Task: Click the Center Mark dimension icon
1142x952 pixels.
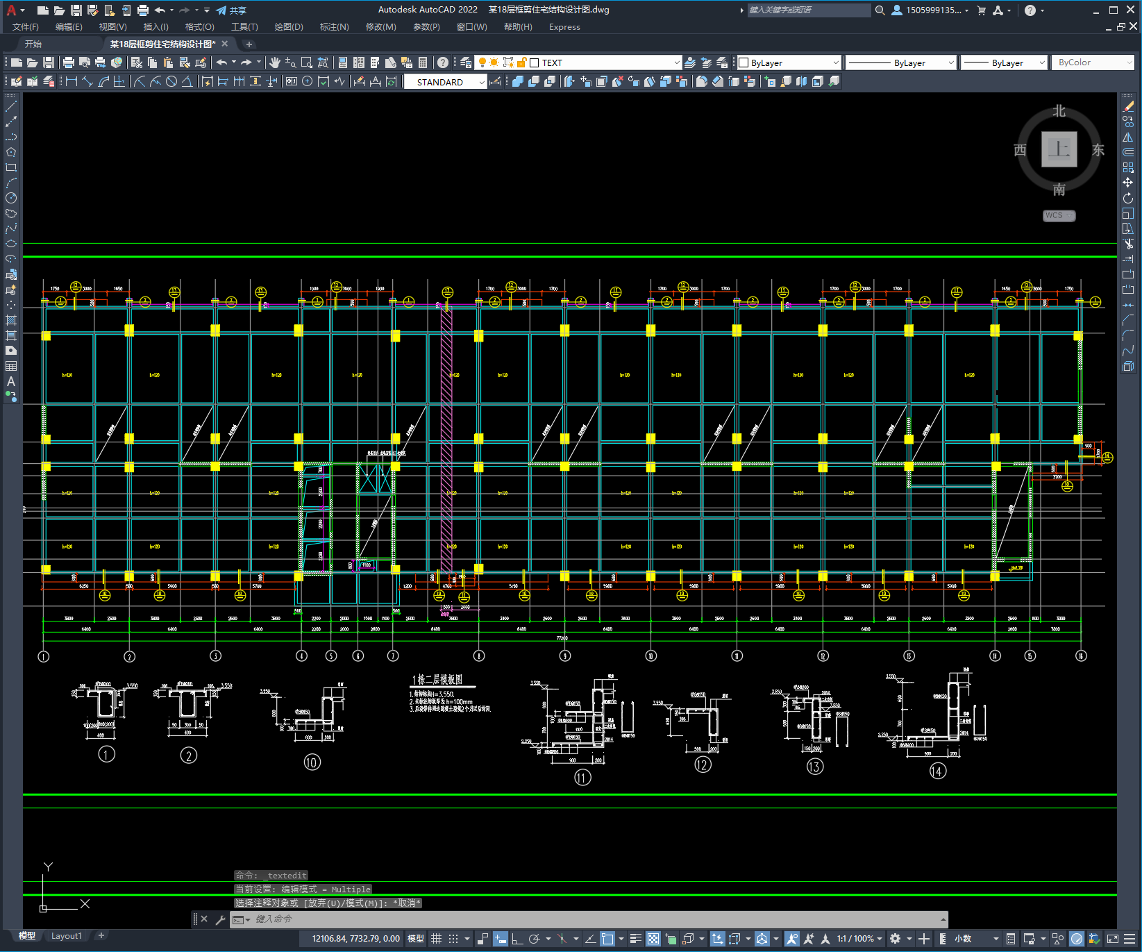Action: [308, 81]
